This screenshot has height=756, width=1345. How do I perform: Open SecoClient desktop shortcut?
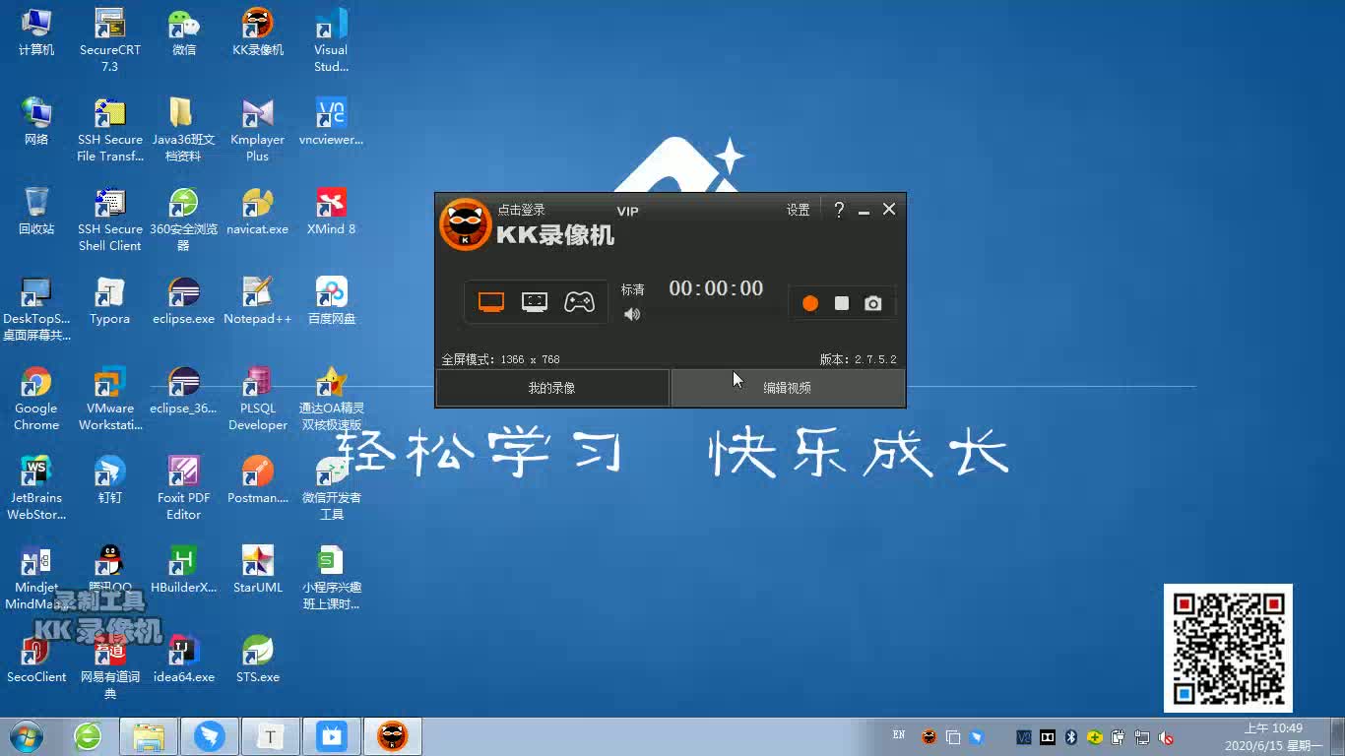click(36, 661)
